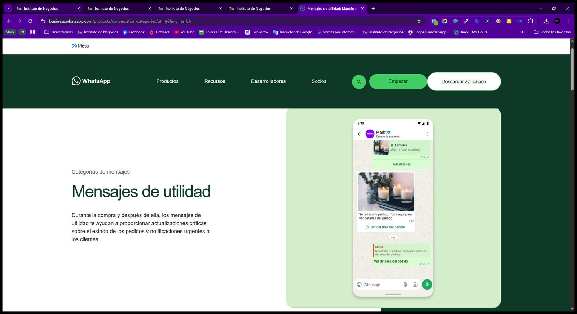Open the browser downloads panel
Viewport: 577px width, 314px height.
coord(546,21)
